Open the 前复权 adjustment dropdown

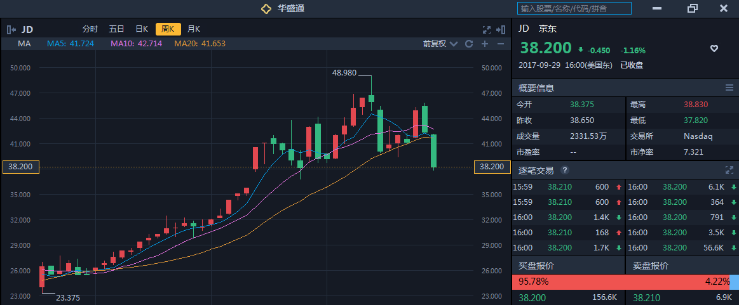coord(439,44)
